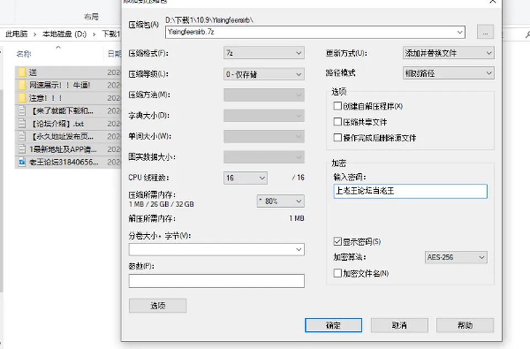
Task: Confirm with the 确定 button
Action: pyautogui.click(x=333, y=325)
